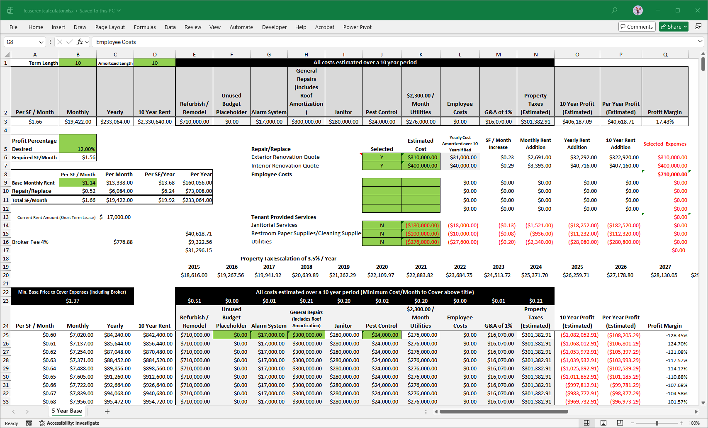Switch to Normal view icon
The image size is (708, 428).
click(x=586, y=423)
